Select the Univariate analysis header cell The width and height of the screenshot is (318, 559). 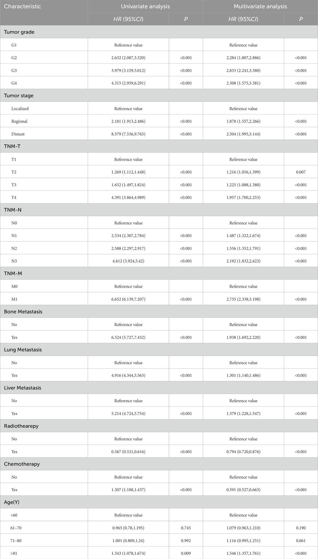145,6
